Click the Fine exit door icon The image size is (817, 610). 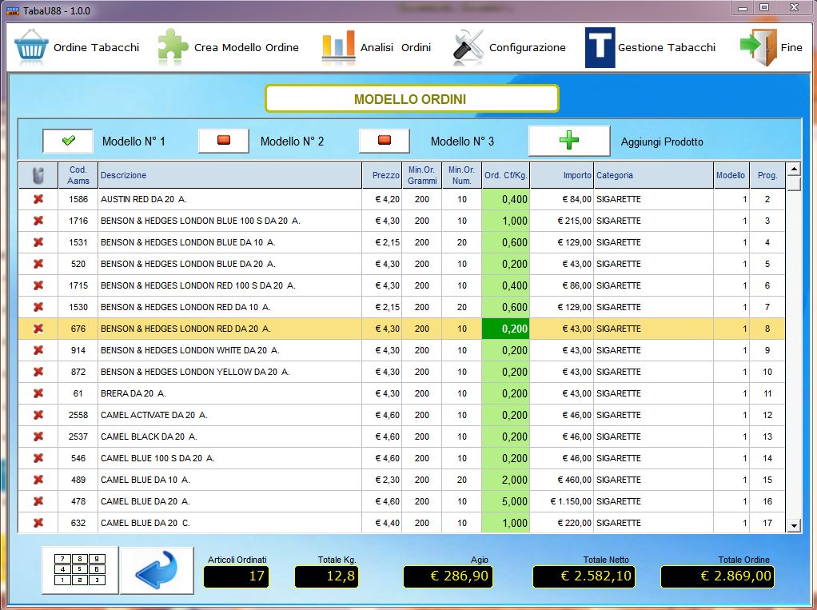[758, 47]
